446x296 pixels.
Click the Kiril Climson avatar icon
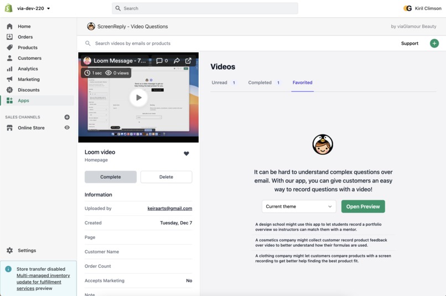[x=408, y=8]
